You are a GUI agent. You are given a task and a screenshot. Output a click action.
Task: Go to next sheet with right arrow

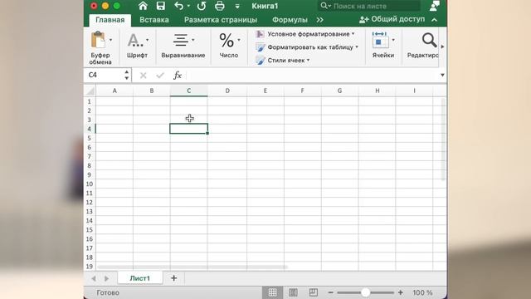pyautogui.click(x=107, y=279)
